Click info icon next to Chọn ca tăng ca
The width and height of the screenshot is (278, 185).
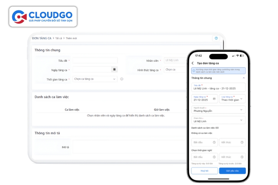coord(122,79)
